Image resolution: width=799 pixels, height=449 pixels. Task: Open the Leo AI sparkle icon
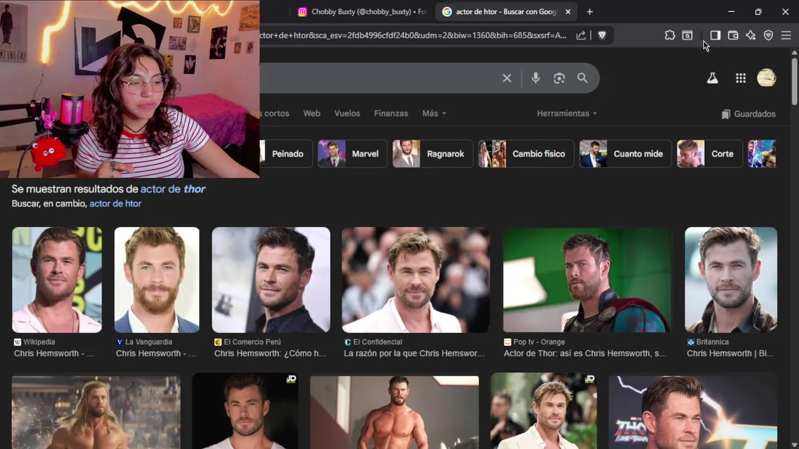point(751,36)
